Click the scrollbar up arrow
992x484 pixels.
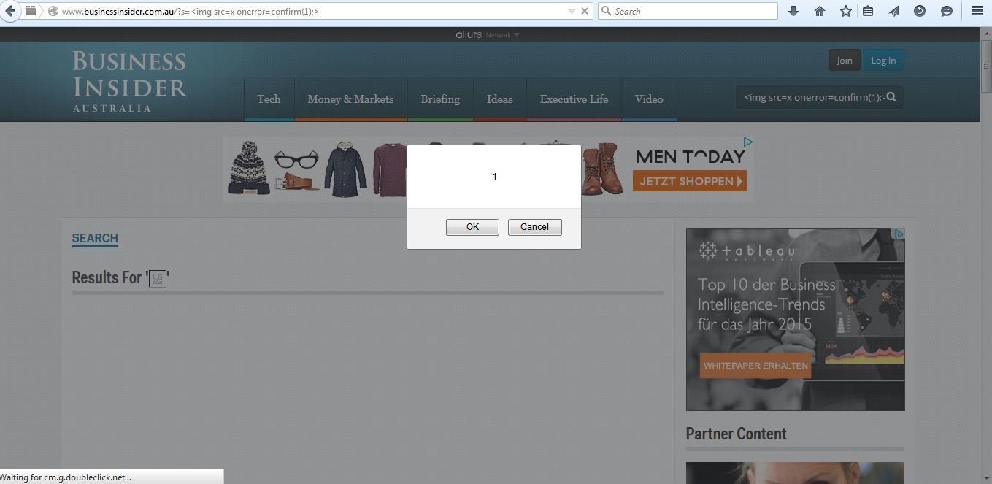click(x=986, y=33)
